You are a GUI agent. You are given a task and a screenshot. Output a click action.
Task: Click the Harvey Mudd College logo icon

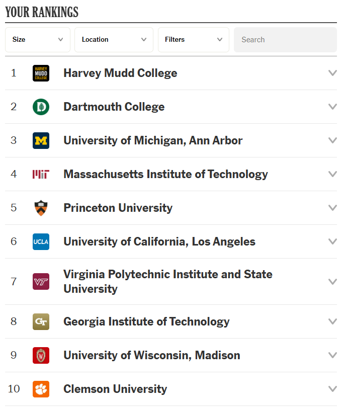tap(41, 73)
